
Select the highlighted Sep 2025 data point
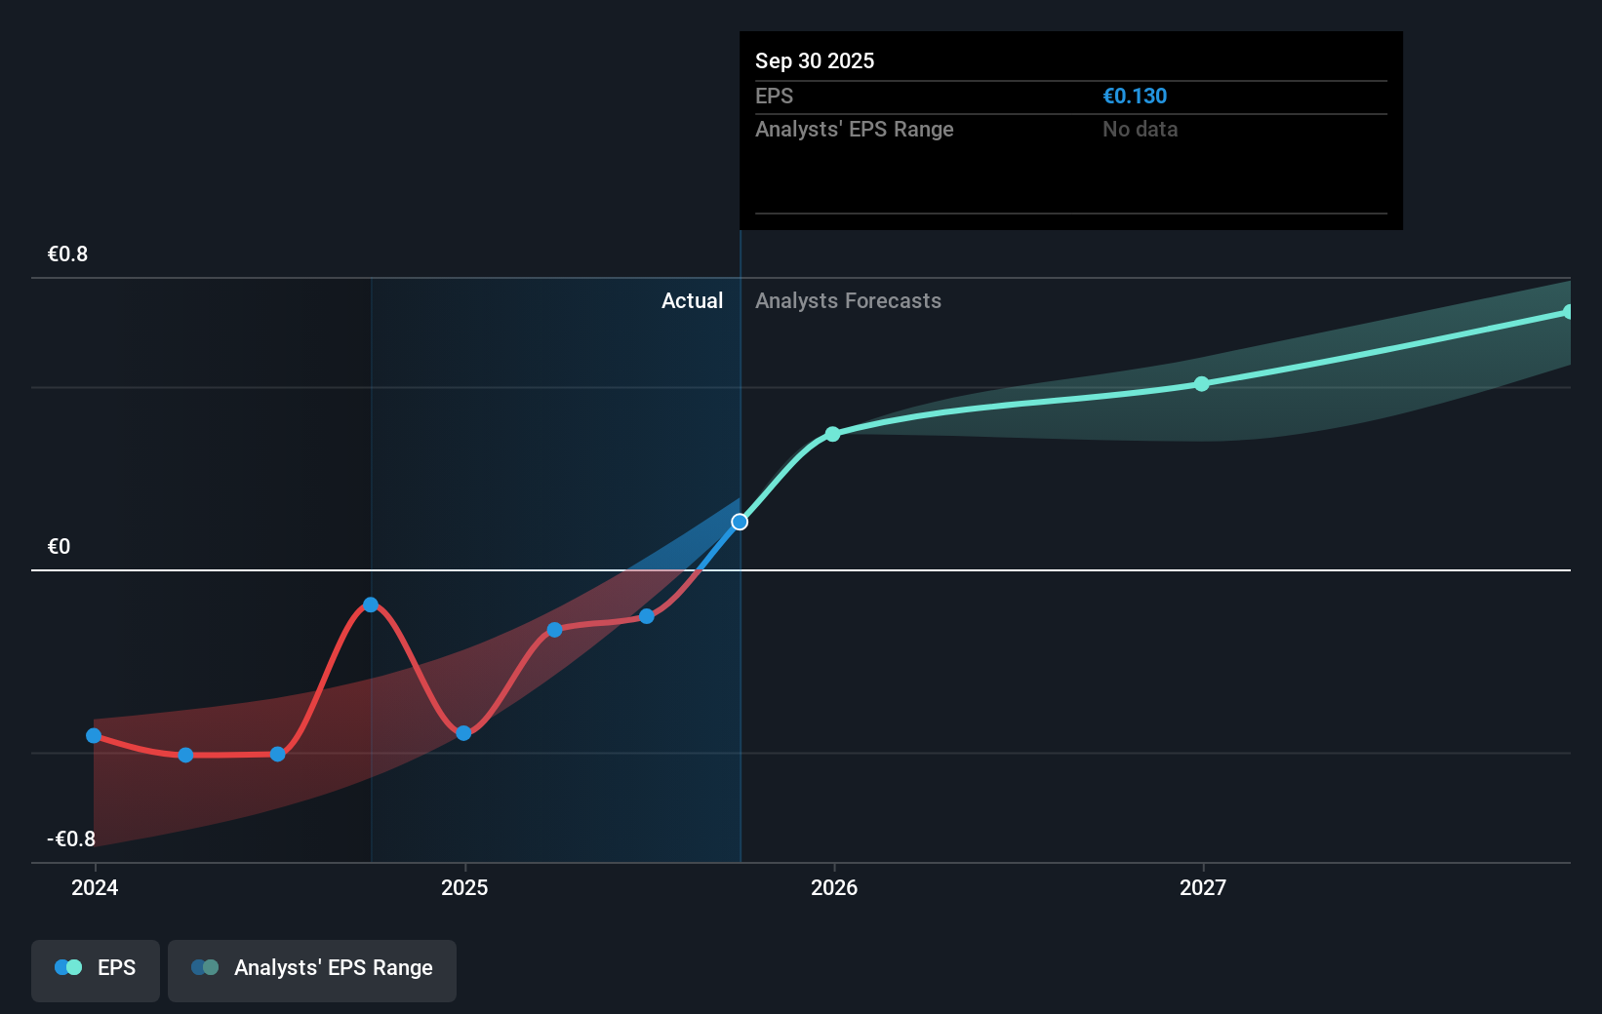point(740,522)
